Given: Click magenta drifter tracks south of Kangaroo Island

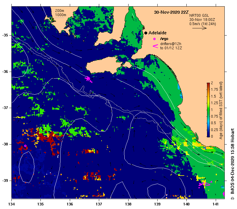Looking at the screenshot, I should 89,79.
